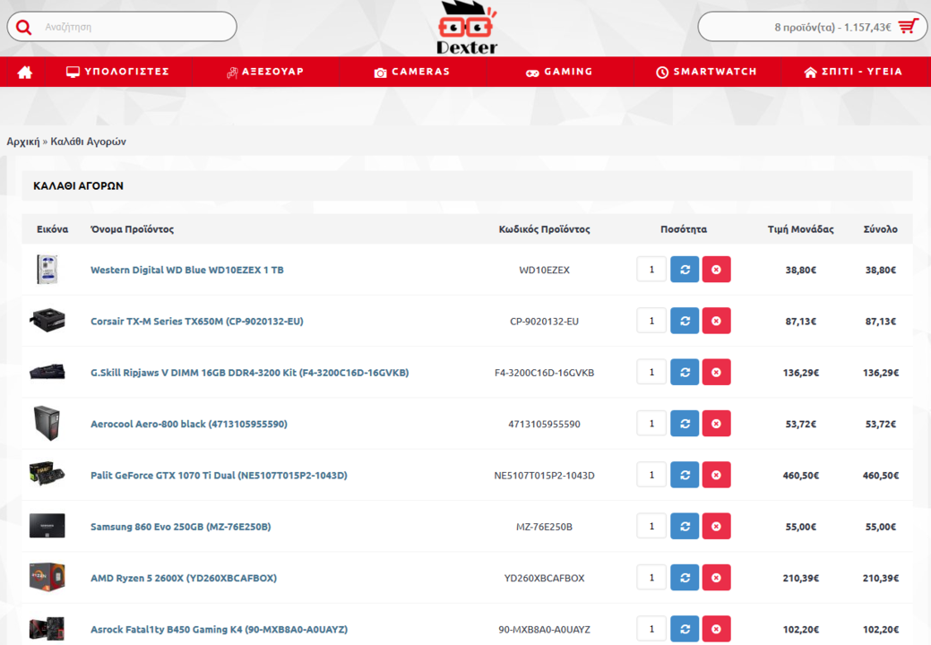
Task: Update quantity for Aerocool Aero-800 black
Action: [x=685, y=424]
